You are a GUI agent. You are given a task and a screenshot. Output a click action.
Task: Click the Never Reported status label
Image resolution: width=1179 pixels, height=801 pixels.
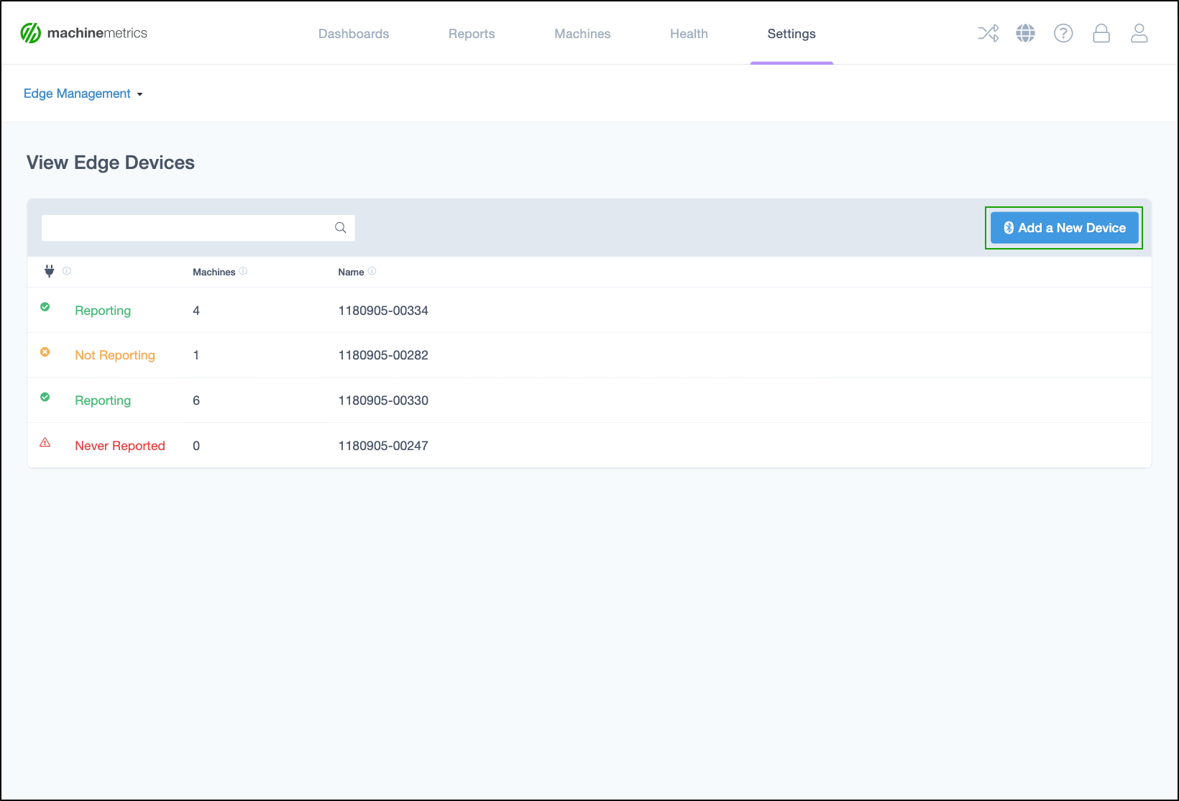click(120, 446)
